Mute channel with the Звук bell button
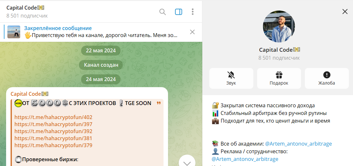 tap(231, 78)
